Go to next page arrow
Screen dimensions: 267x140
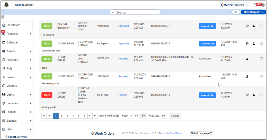pos(90,116)
